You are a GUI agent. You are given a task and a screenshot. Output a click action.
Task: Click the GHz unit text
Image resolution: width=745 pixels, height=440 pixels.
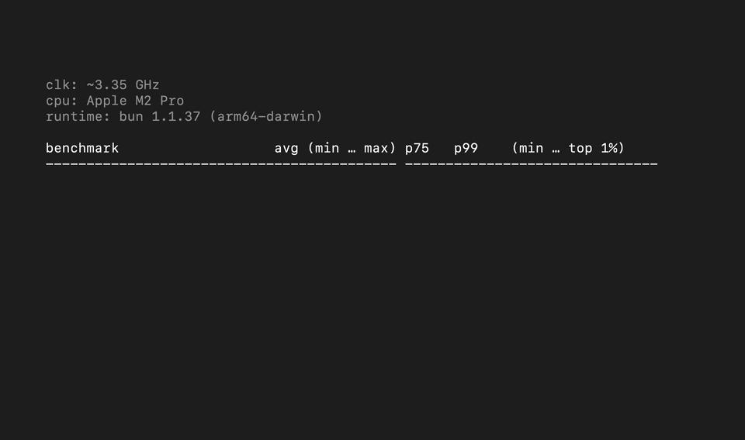pos(147,85)
